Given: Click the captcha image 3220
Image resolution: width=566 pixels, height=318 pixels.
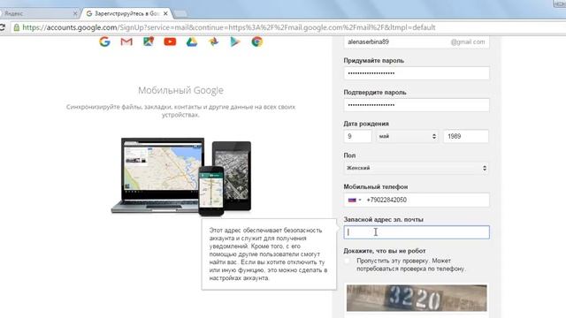Looking at the screenshot, I should pos(417,298).
